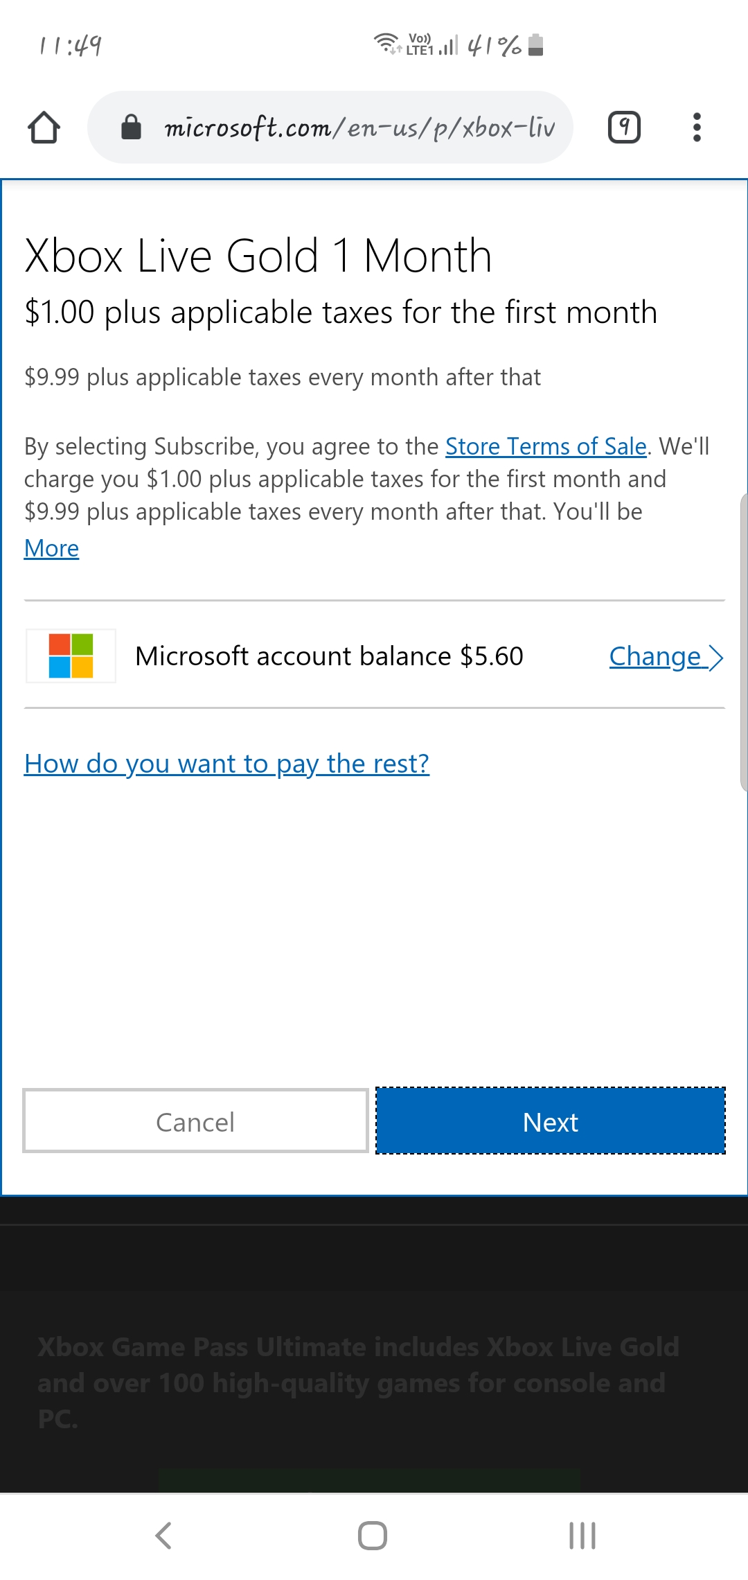Tap the Wi-Fi status icon
Viewport: 748px width, 1580px height.
386,44
